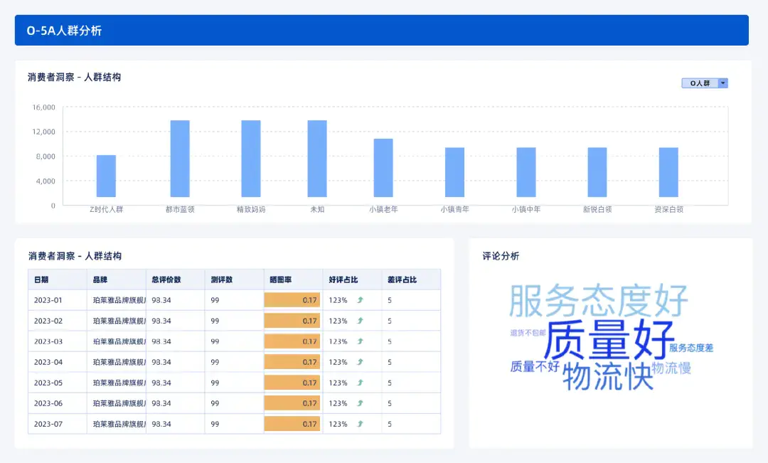Click the green rise arrow in the 2023-01 row

[360, 300]
